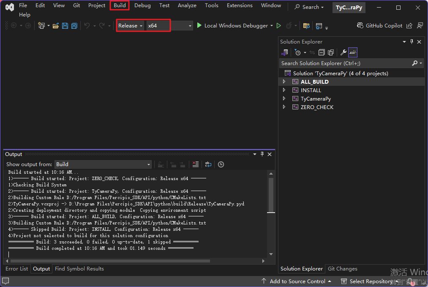Click Collapse All icon in Solution Explorer
This screenshot has width=428, height=287.
point(322,52)
